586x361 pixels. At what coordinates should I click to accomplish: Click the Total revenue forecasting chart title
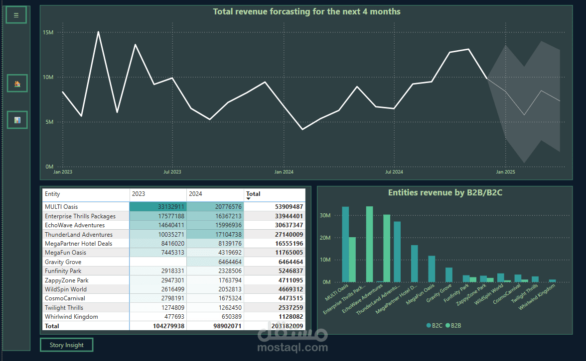pos(306,11)
